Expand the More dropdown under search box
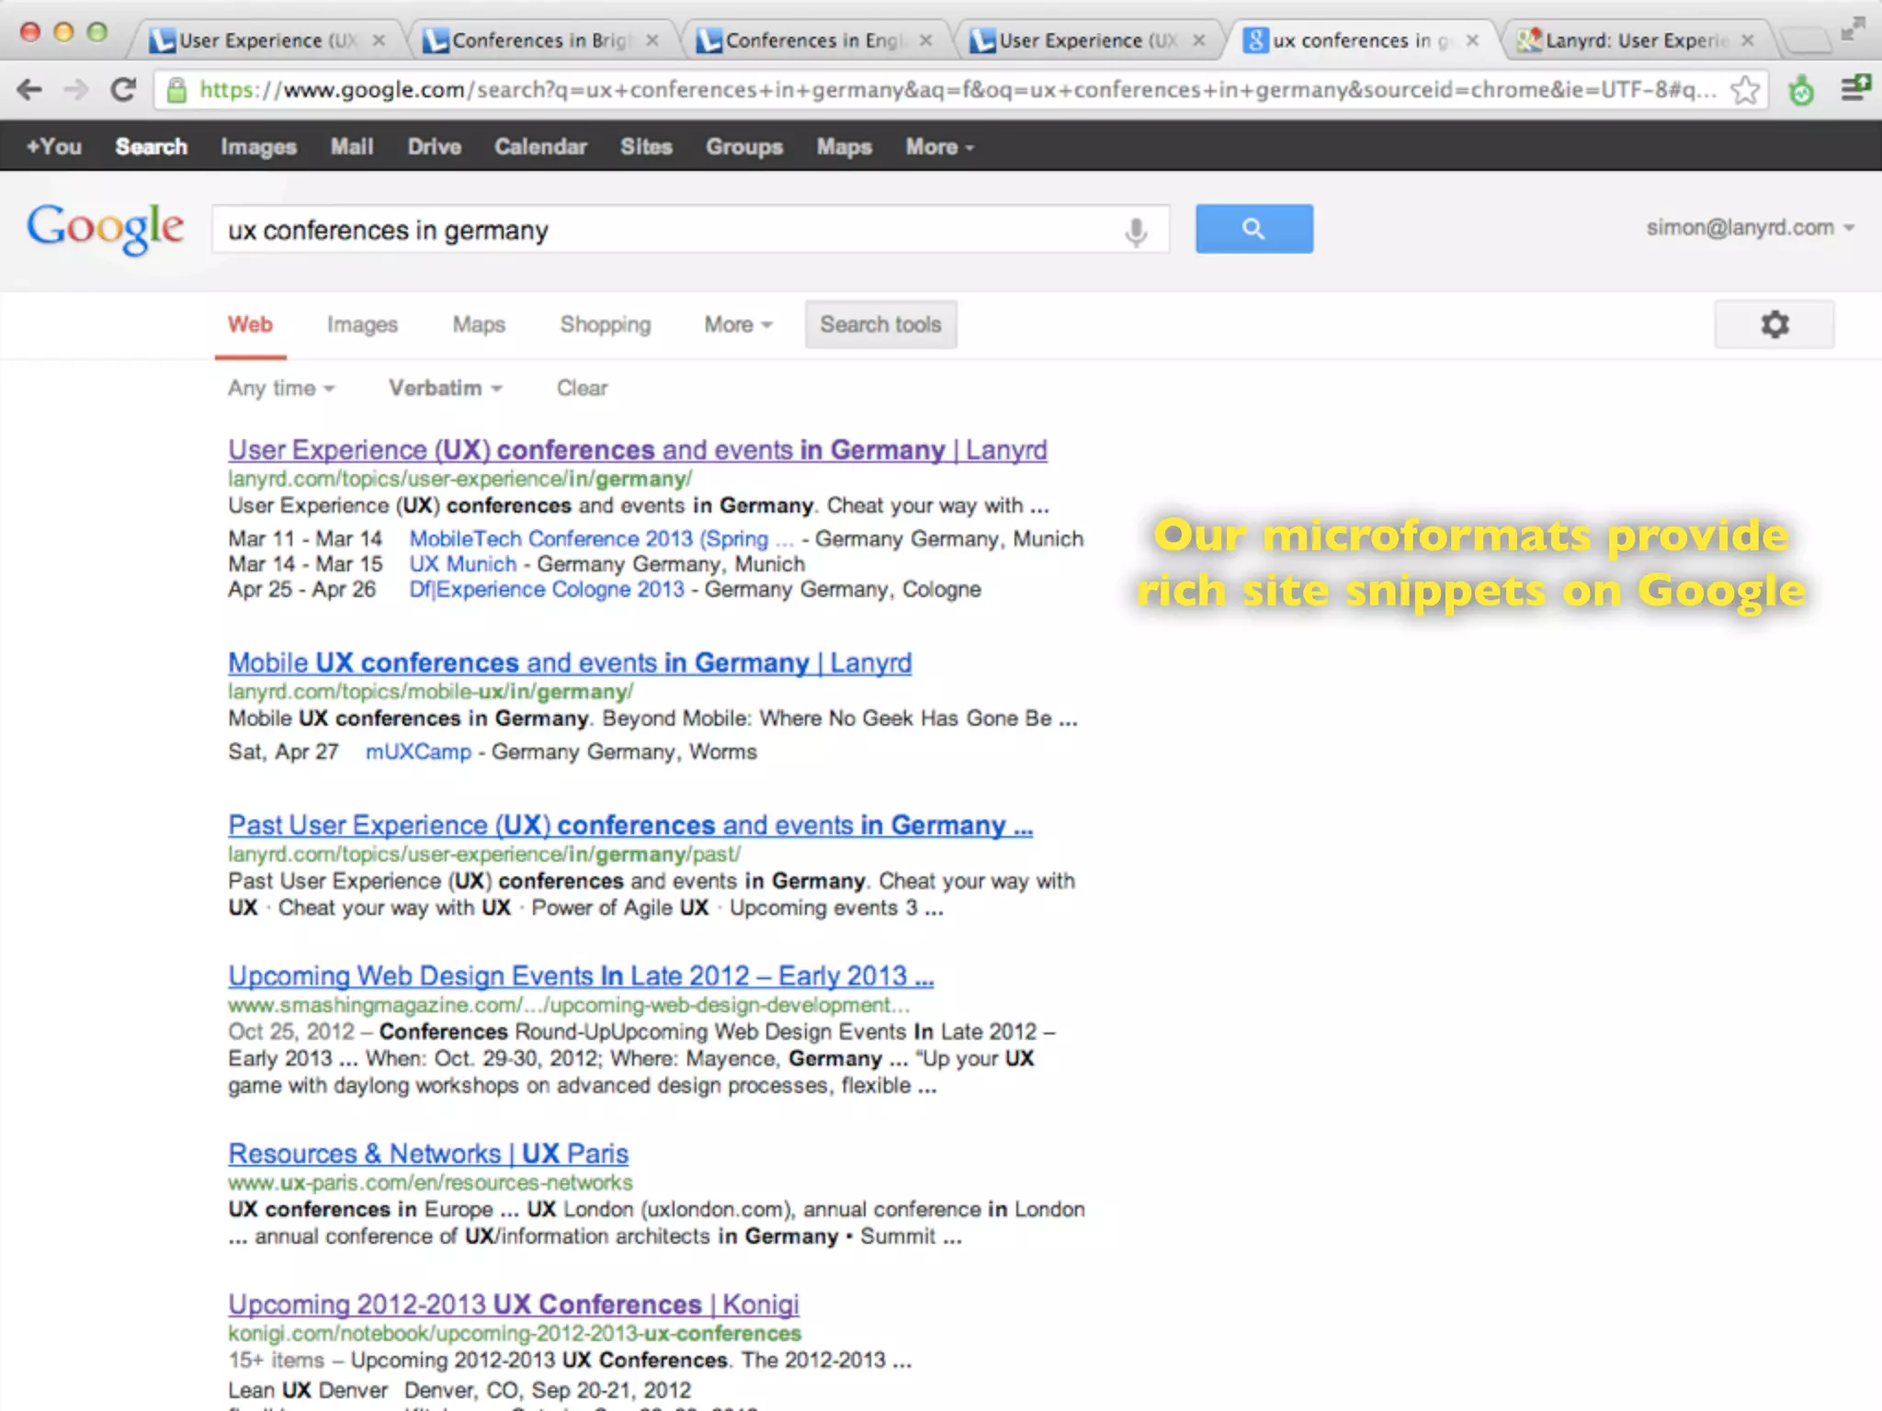 [738, 324]
